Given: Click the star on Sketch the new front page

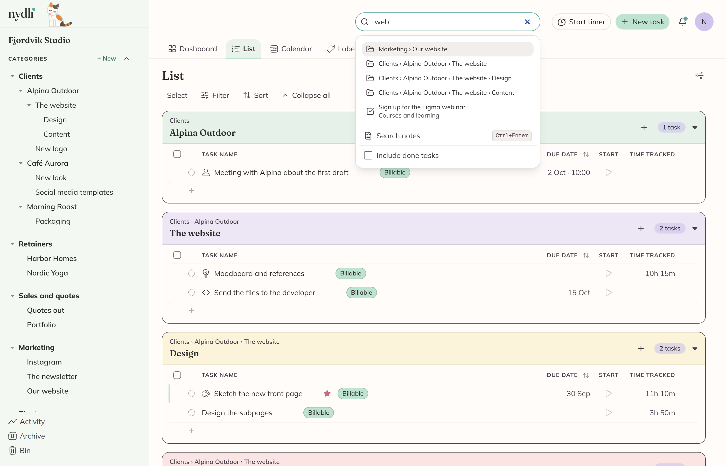Looking at the screenshot, I should tap(327, 393).
